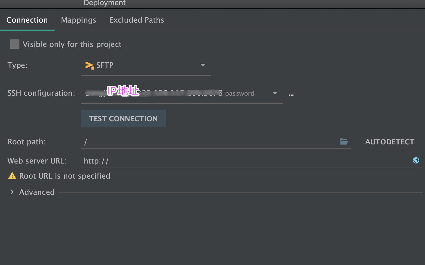Click the Root URL is not specified message
This screenshot has width=425, height=265.
pyautogui.click(x=65, y=176)
